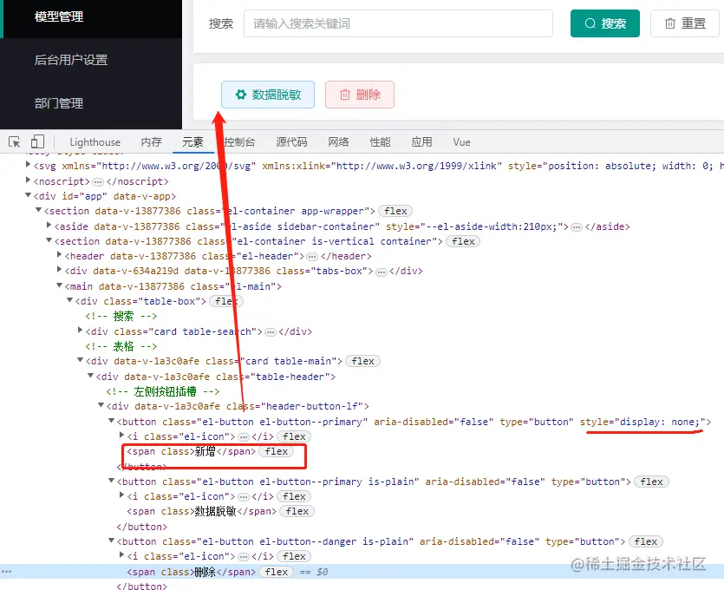724x590 pixels.
Task: Open 部门管理 in the sidebar
Action: 59,103
